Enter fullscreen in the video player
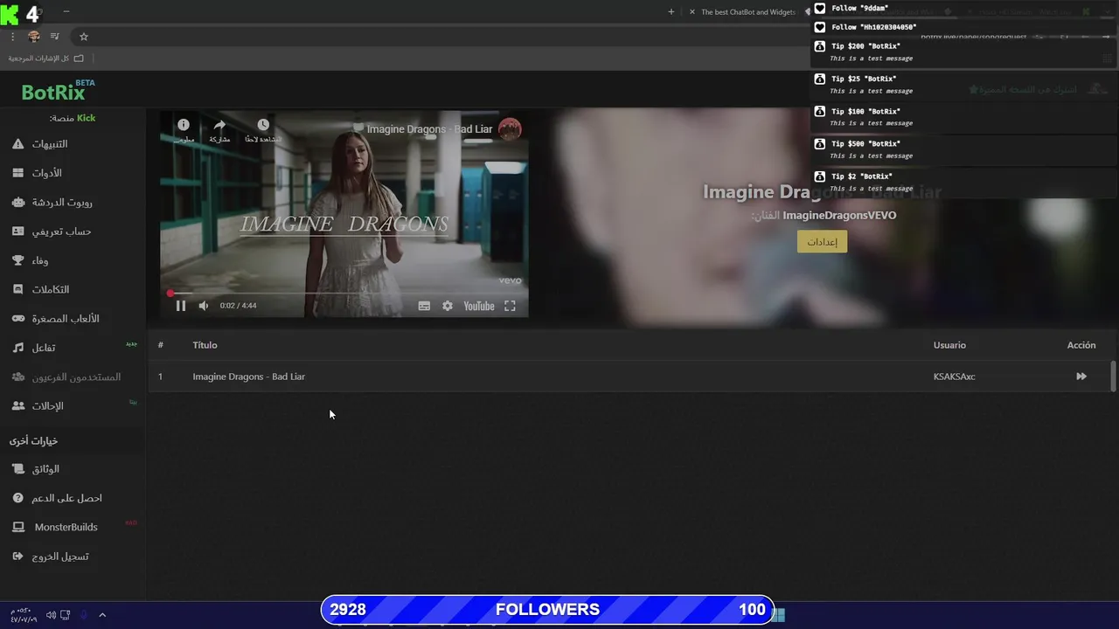The image size is (1119, 629). pyautogui.click(x=510, y=306)
